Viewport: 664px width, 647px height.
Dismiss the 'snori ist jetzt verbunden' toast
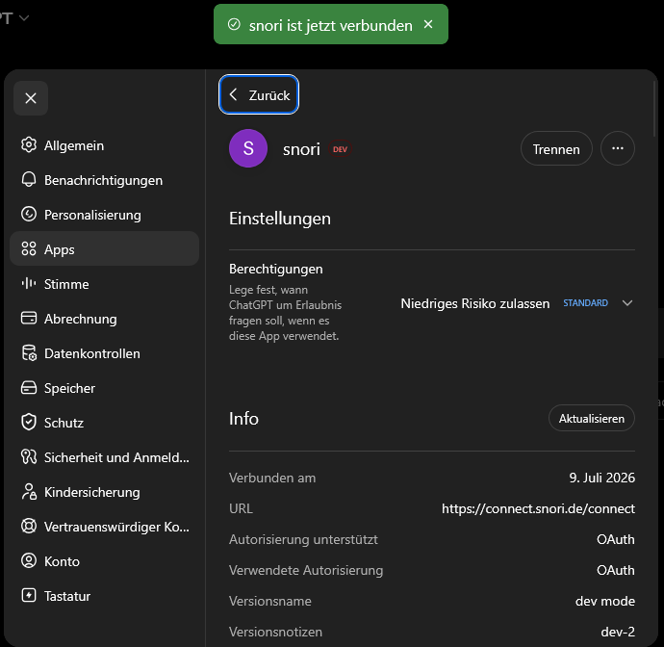pos(428,25)
